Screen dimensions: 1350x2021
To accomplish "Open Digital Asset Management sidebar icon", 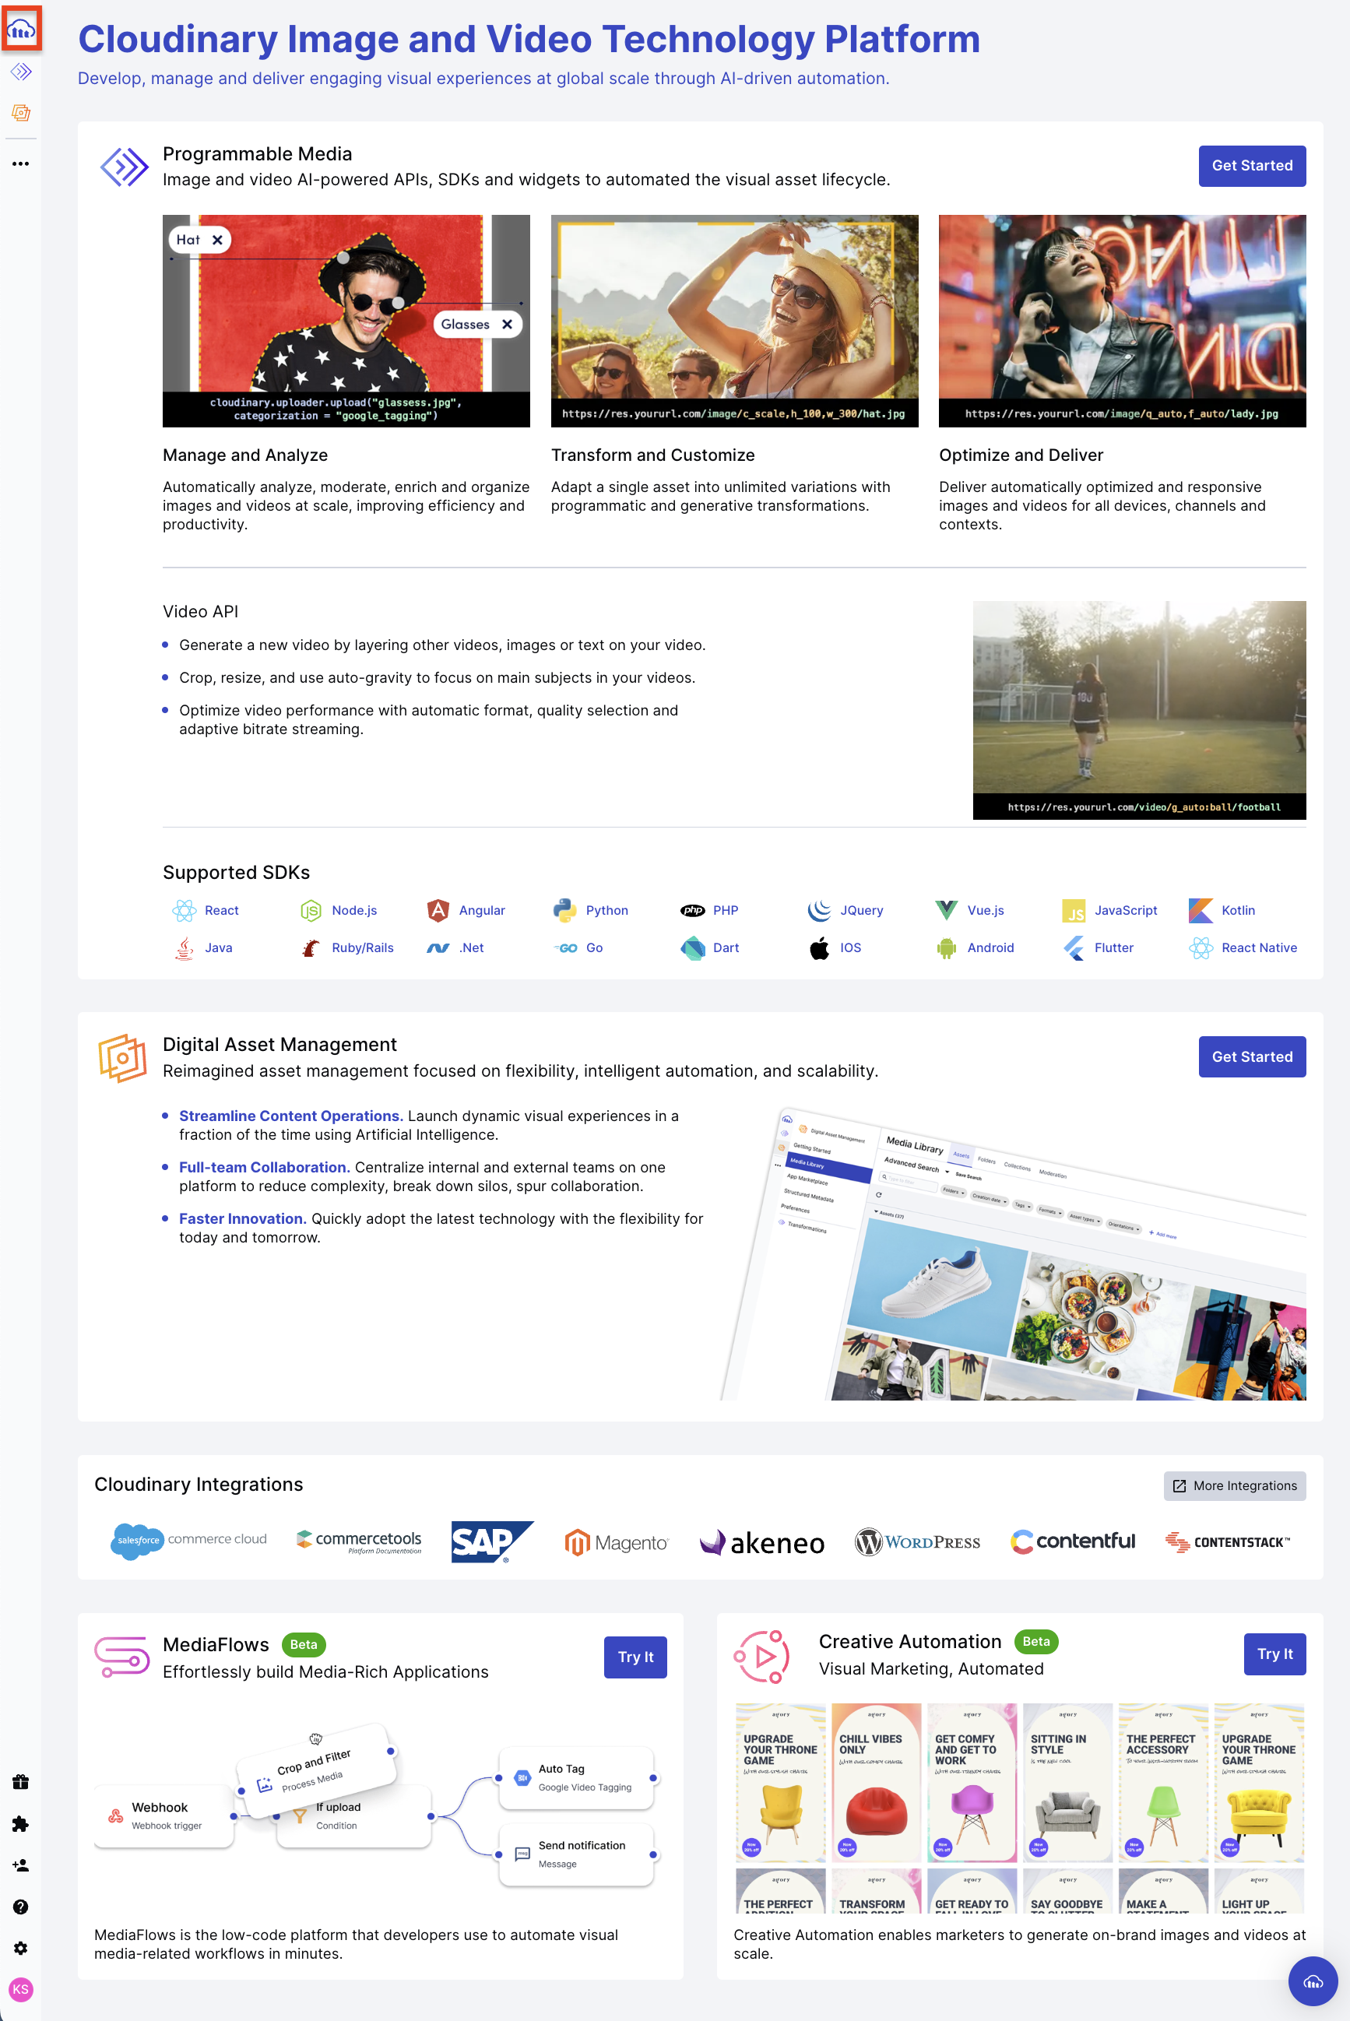I will (21, 113).
